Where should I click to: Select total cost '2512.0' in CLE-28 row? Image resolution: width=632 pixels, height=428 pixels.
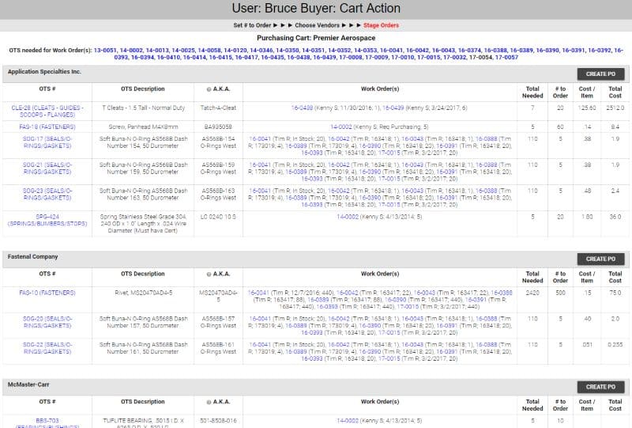click(615, 108)
